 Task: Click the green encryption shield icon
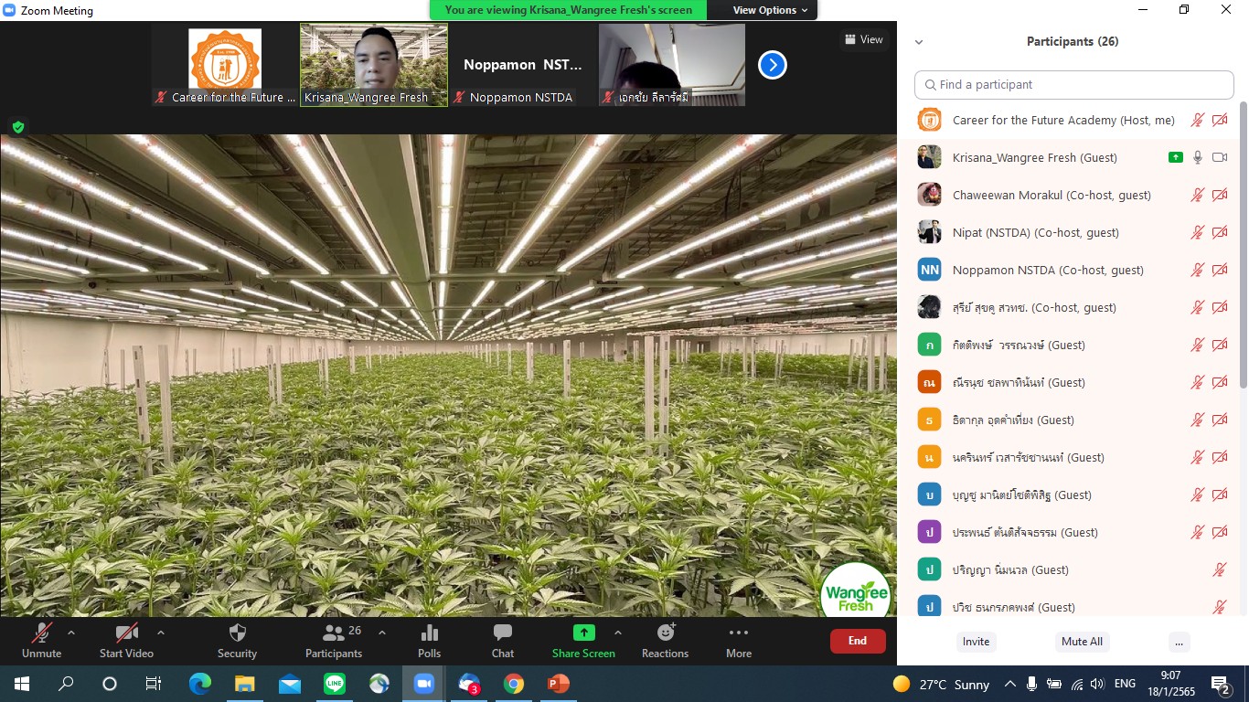[x=17, y=127]
